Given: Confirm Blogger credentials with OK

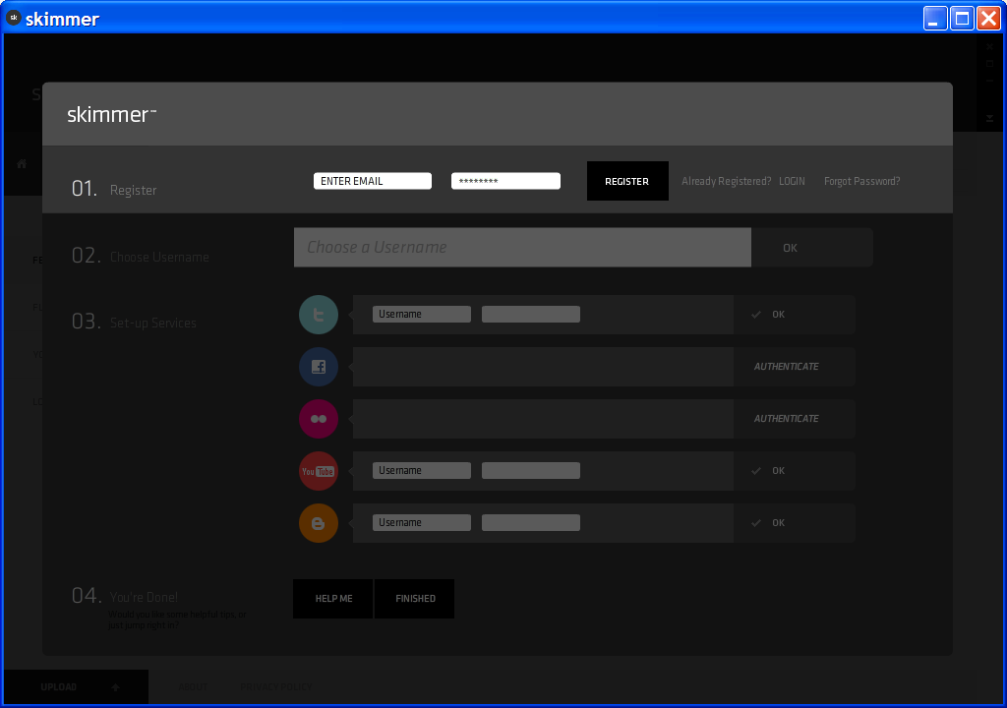Looking at the screenshot, I should (794, 523).
